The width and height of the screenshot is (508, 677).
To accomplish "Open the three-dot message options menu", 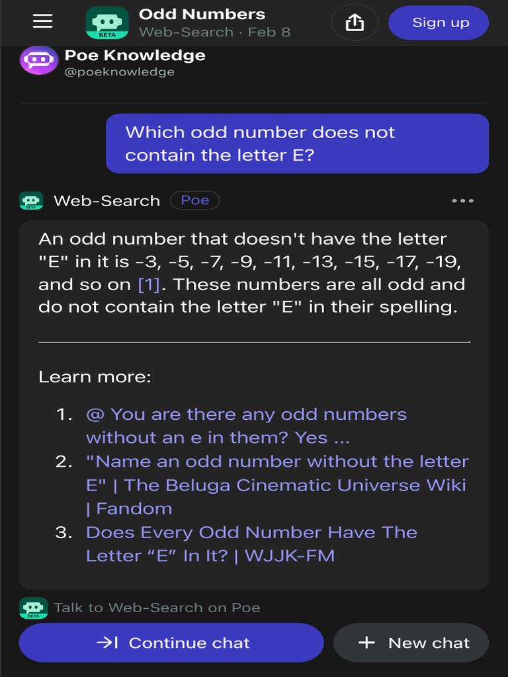I will (x=462, y=201).
